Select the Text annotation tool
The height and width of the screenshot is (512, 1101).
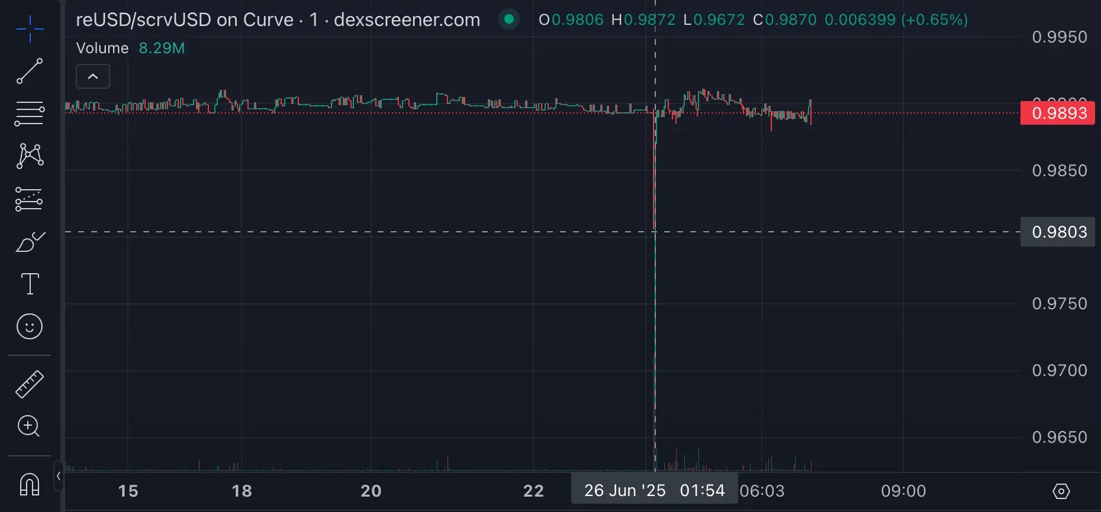tap(30, 284)
